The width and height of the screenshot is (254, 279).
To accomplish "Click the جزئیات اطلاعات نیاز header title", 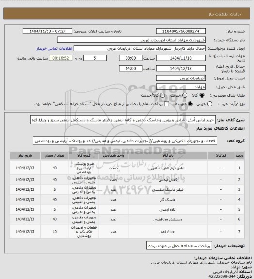I will [225, 14].
